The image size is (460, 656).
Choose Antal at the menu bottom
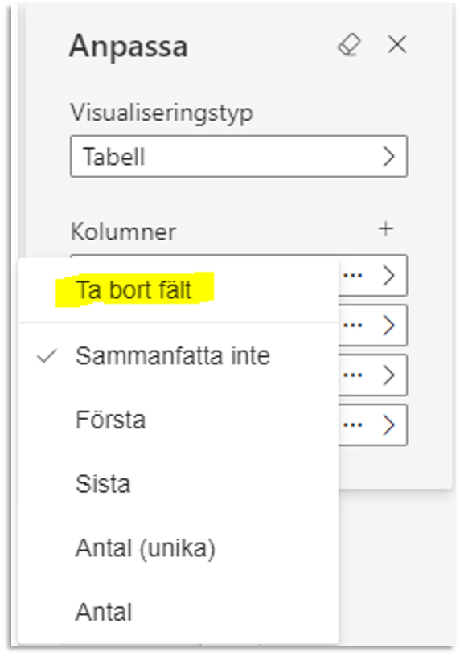click(x=179, y=612)
